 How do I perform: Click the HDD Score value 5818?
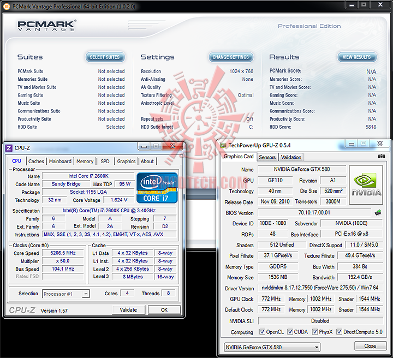point(371,127)
